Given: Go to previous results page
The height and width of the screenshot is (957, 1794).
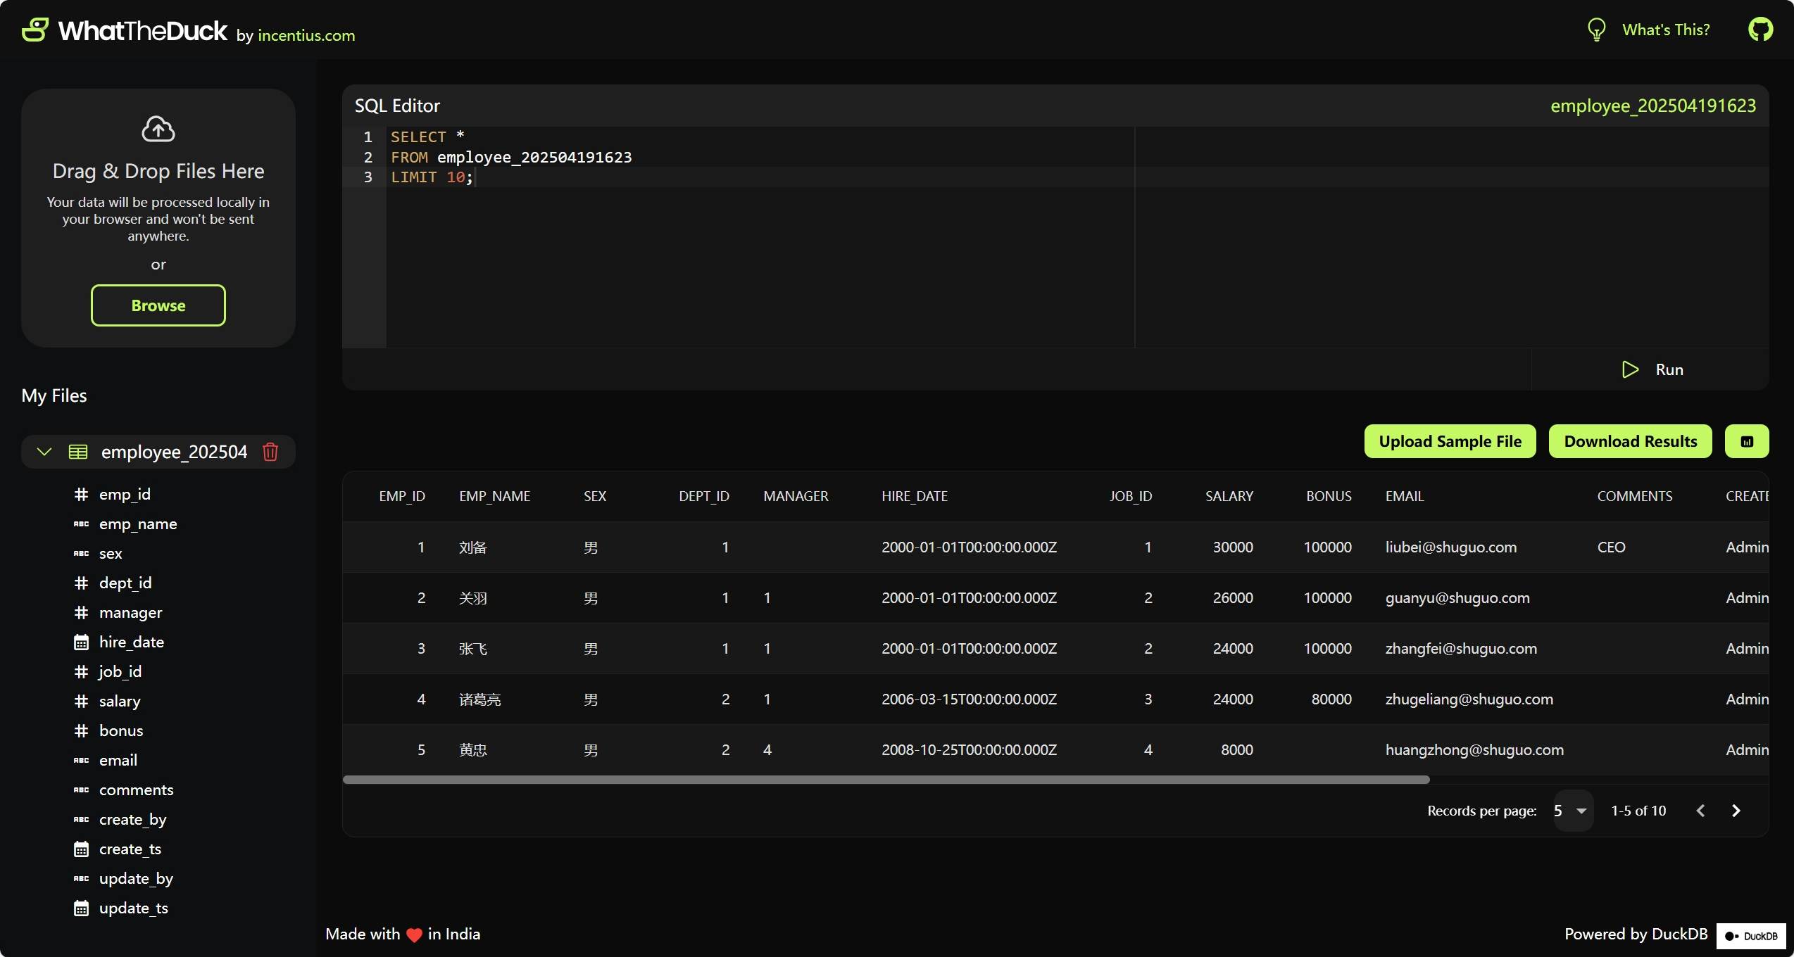Looking at the screenshot, I should (1700, 811).
